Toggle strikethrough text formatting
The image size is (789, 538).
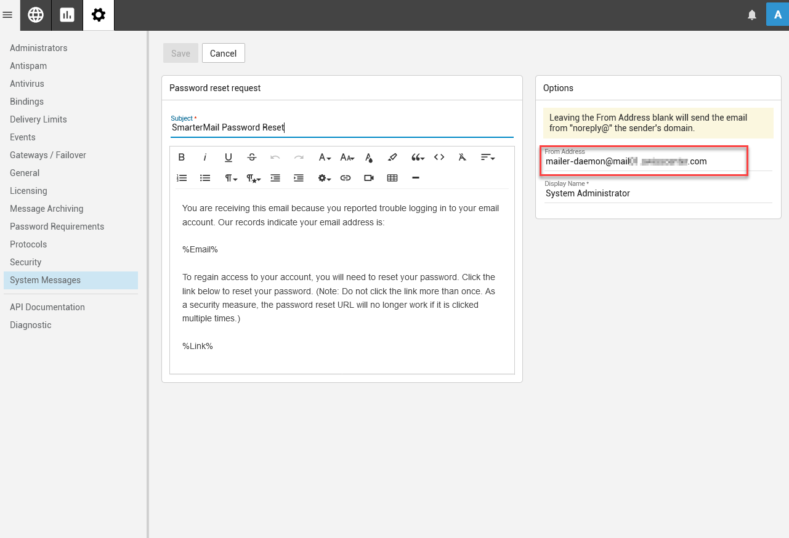pos(252,158)
